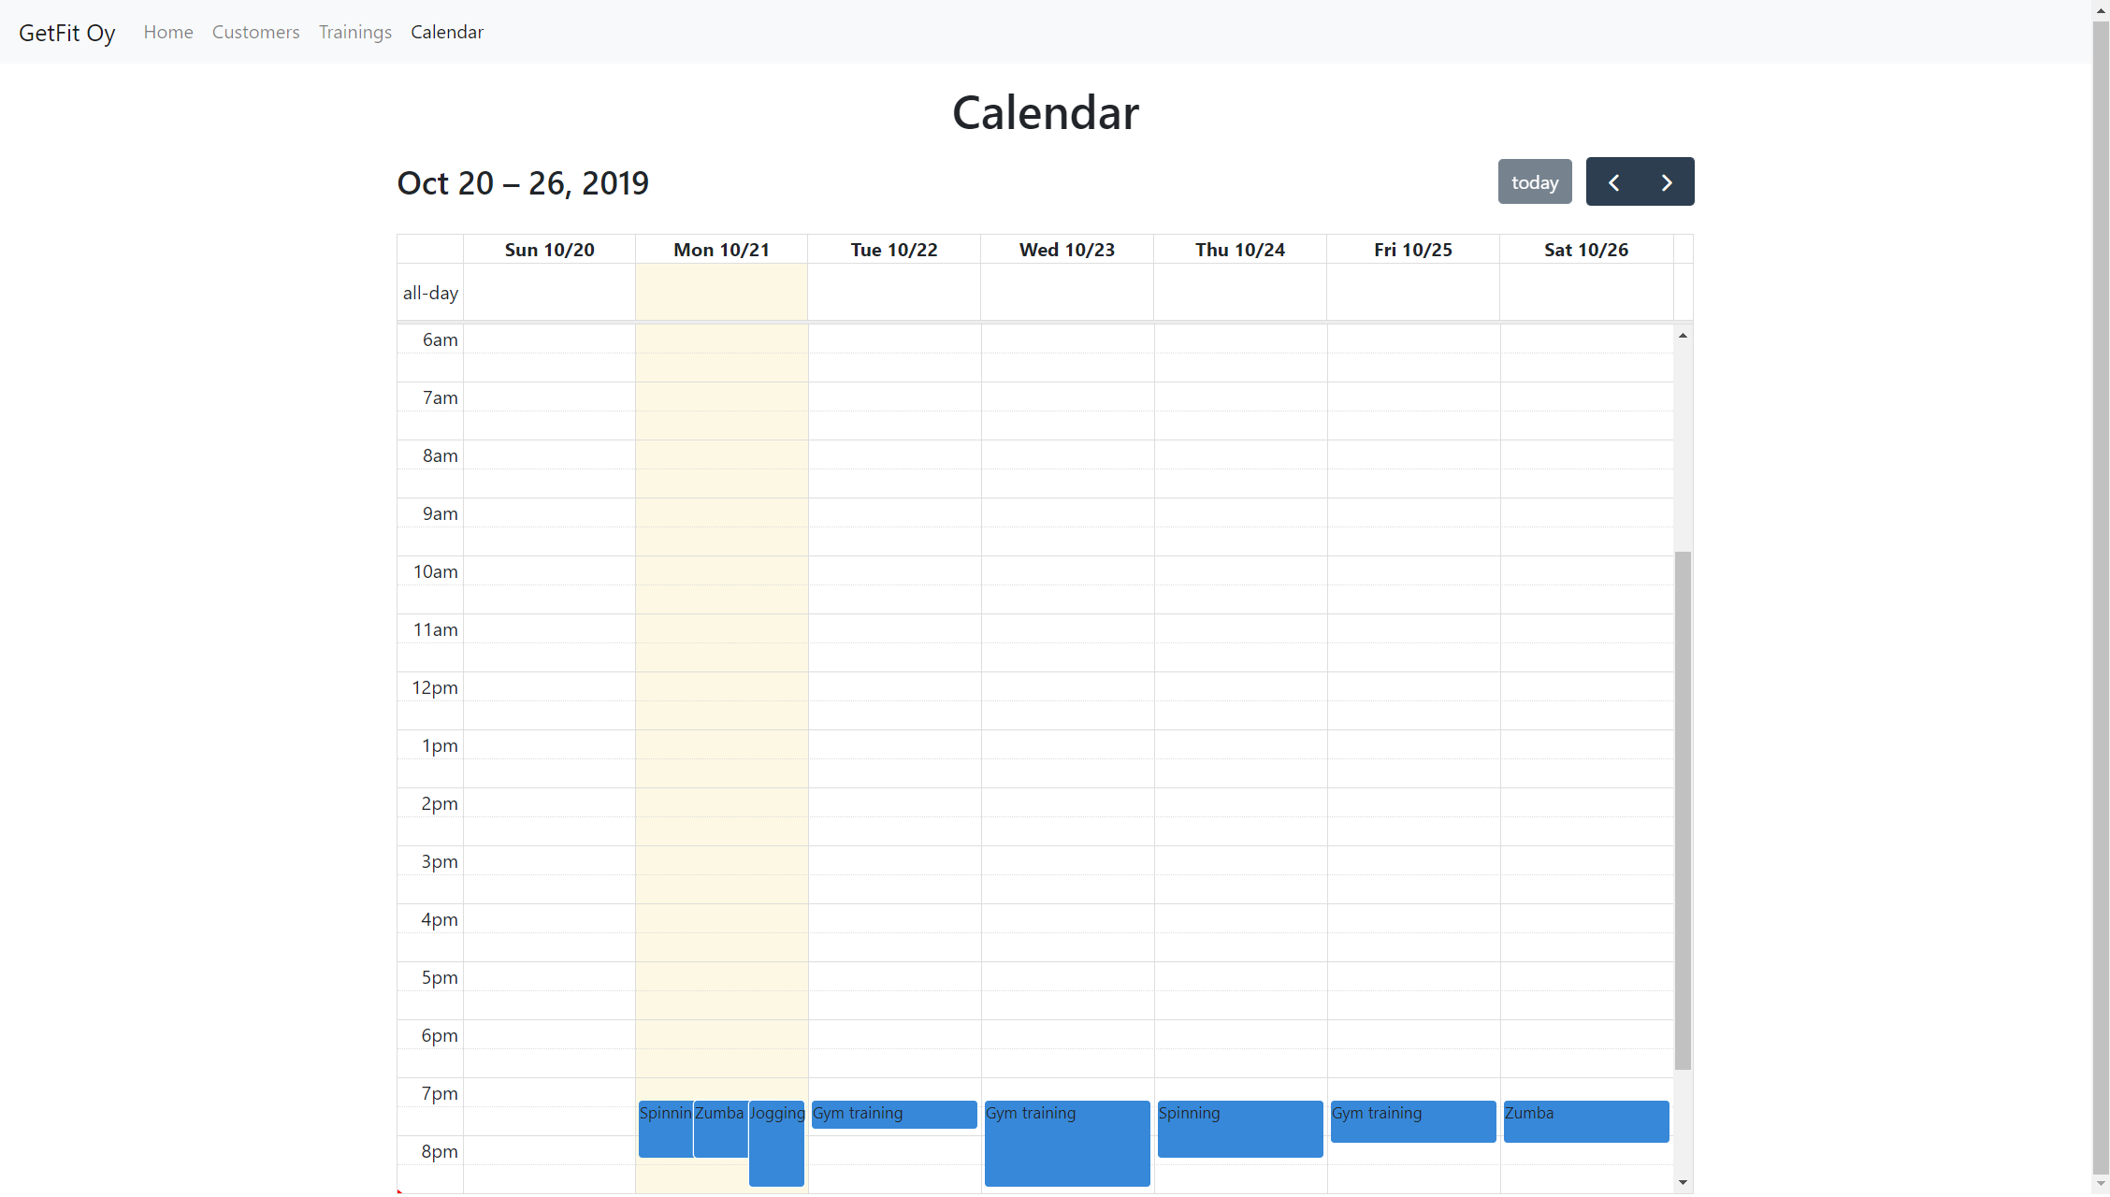
Task: Go to the previous week with left chevron
Action: (x=1613, y=182)
